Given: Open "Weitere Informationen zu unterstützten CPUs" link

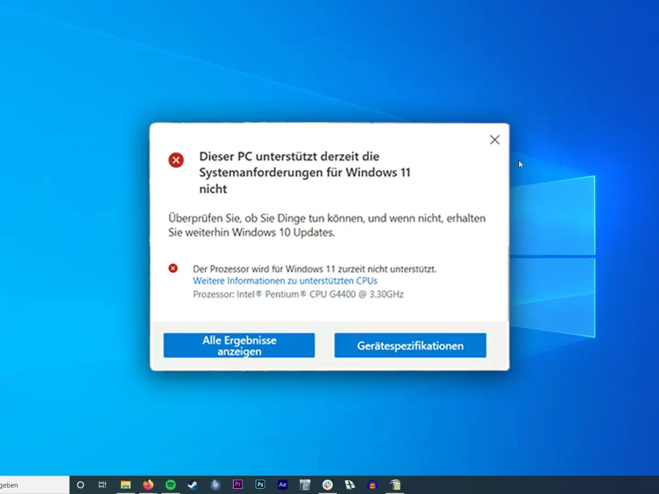Looking at the screenshot, I should coord(285,281).
